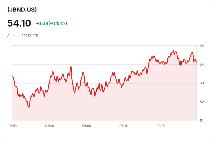212x141 pixels.
Task: Click the 55 price axis label
Action: pyautogui.click(x=202, y=46)
